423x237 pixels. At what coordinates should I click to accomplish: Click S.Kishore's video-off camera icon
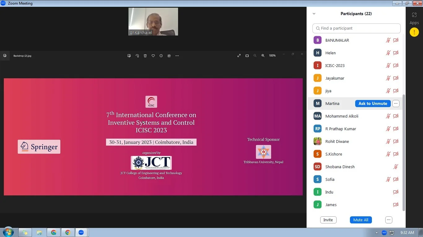[396, 154]
